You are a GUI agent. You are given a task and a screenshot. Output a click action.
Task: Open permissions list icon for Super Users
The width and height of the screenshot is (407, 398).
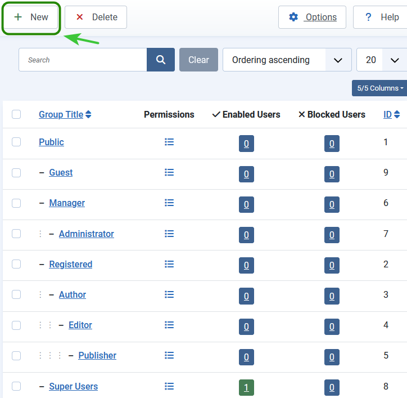tap(169, 386)
